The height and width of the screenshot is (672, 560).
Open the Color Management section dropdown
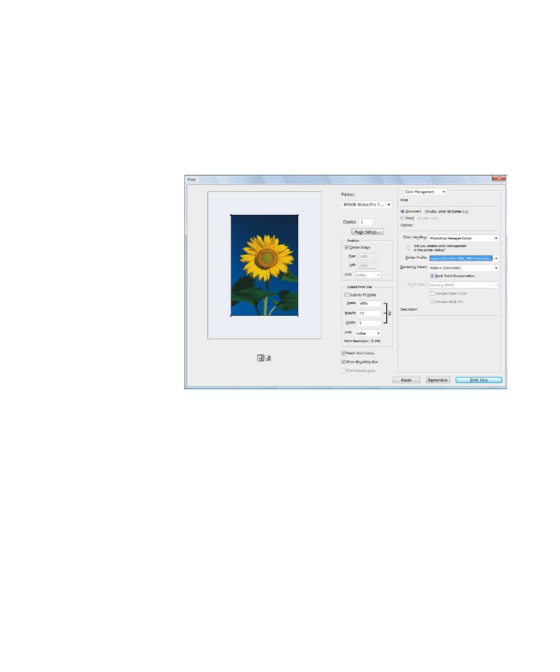click(425, 192)
